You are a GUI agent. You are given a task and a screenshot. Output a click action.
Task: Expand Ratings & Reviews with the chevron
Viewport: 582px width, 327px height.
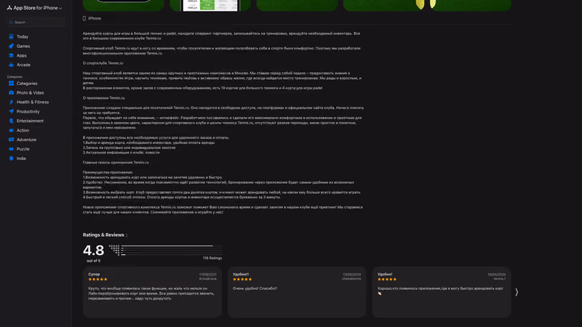pyautogui.click(x=127, y=235)
